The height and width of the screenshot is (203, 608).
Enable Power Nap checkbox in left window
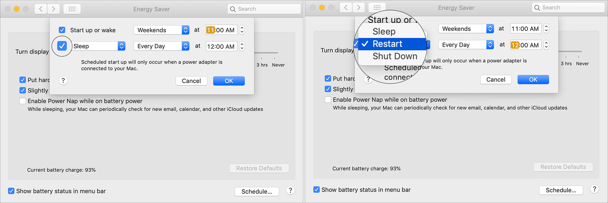point(23,101)
